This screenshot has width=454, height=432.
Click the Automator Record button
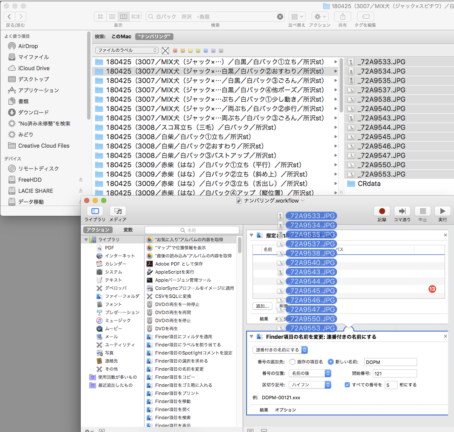click(x=382, y=211)
